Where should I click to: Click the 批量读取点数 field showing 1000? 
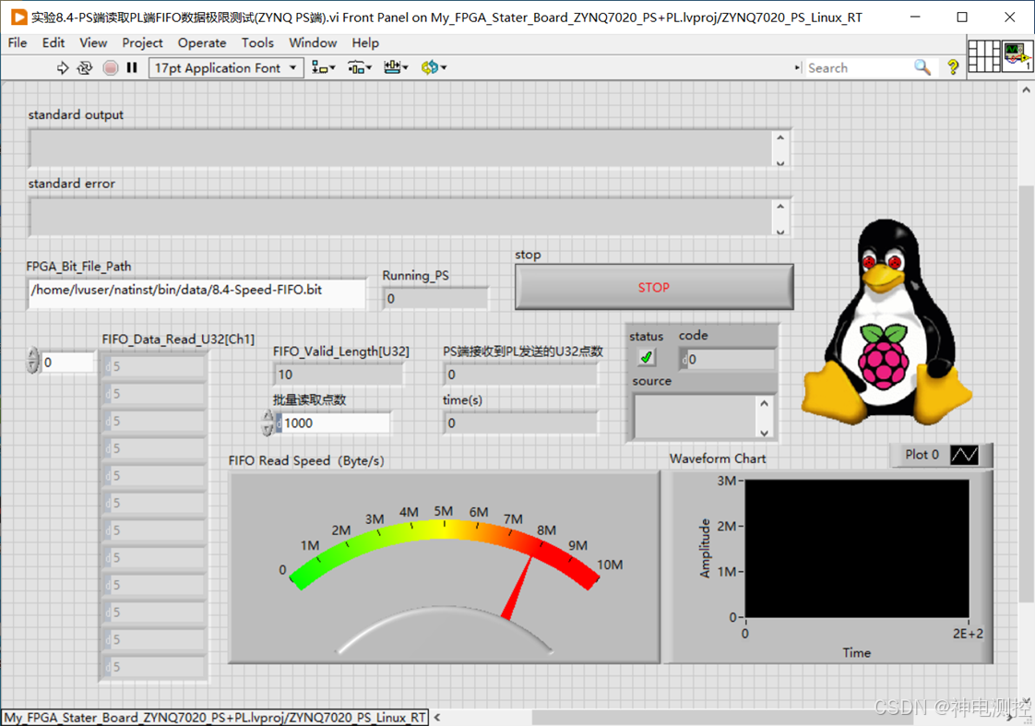[x=335, y=423]
